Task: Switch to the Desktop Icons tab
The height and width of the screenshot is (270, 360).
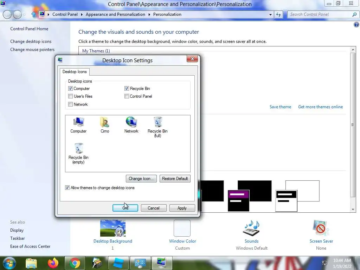Action: point(75,72)
